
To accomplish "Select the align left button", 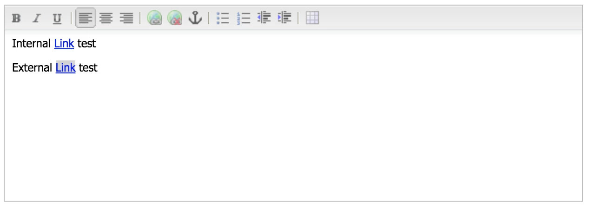I will 86,18.
